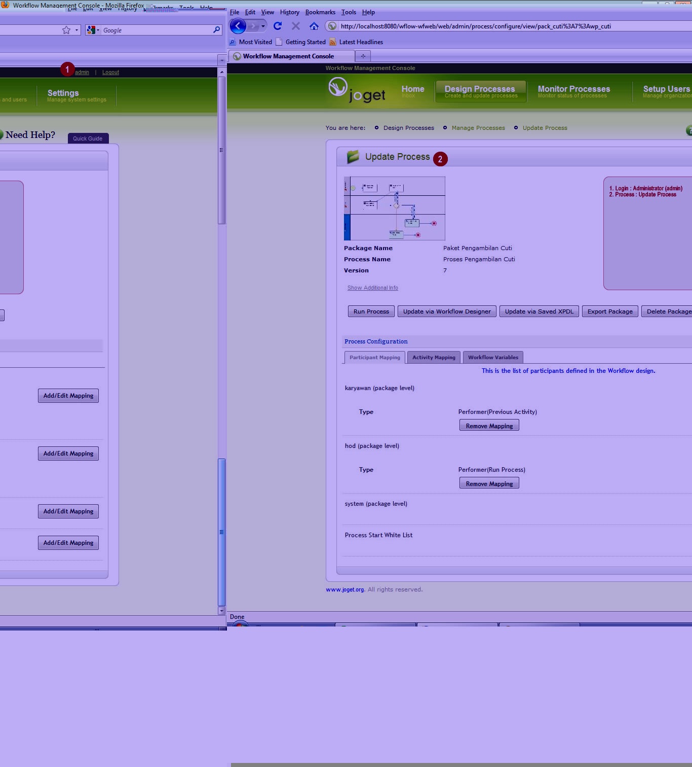The image size is (692, 767).
Task: Click the third Add/Edit Mapping button
Action: pos(68,511)
